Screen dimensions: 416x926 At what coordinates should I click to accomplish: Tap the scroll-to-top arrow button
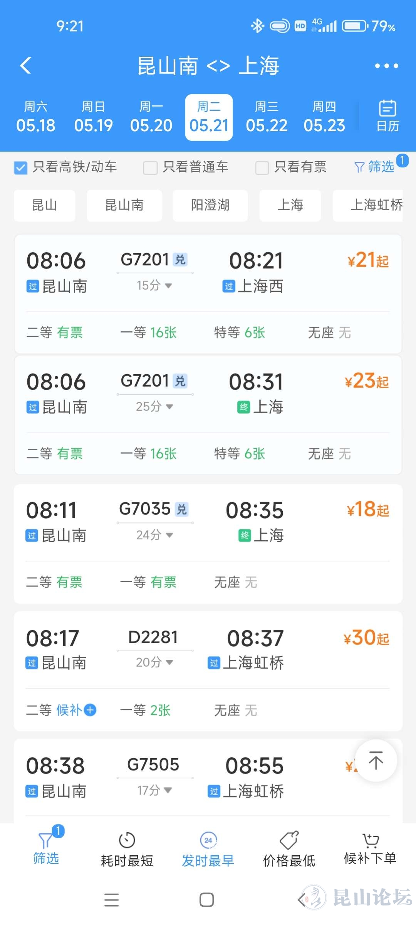376,760
